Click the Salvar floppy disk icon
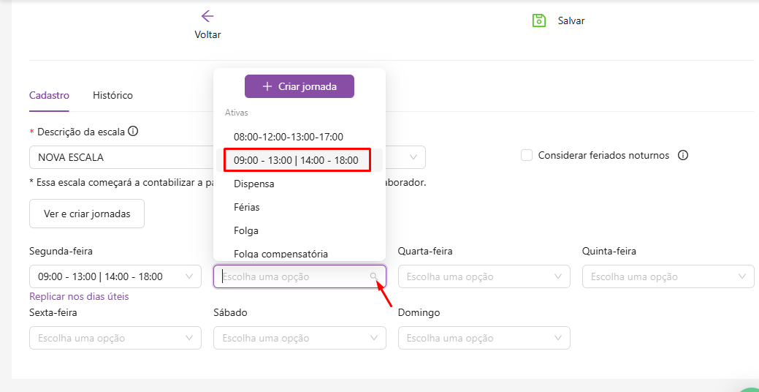The height and width of the screenshot is (392, 759). pos(539,20)
